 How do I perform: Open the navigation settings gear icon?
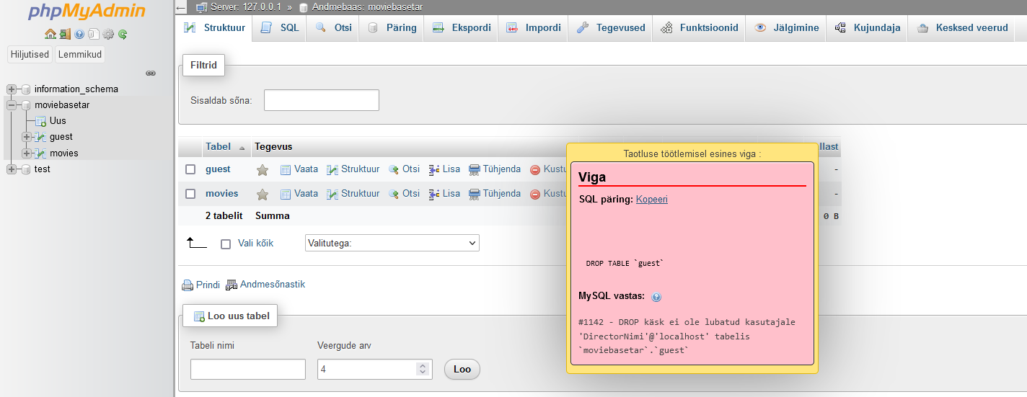coord(108,34)
